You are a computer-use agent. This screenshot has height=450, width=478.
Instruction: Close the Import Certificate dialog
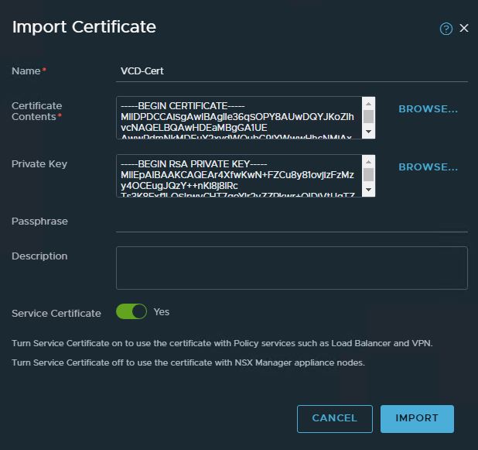[x=464, y=28]
